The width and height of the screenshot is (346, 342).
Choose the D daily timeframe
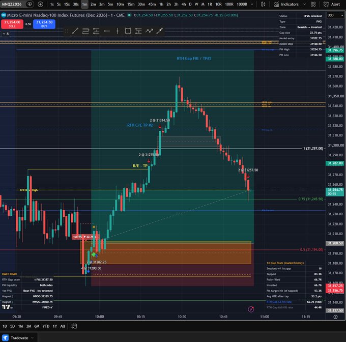click(190, 4)
